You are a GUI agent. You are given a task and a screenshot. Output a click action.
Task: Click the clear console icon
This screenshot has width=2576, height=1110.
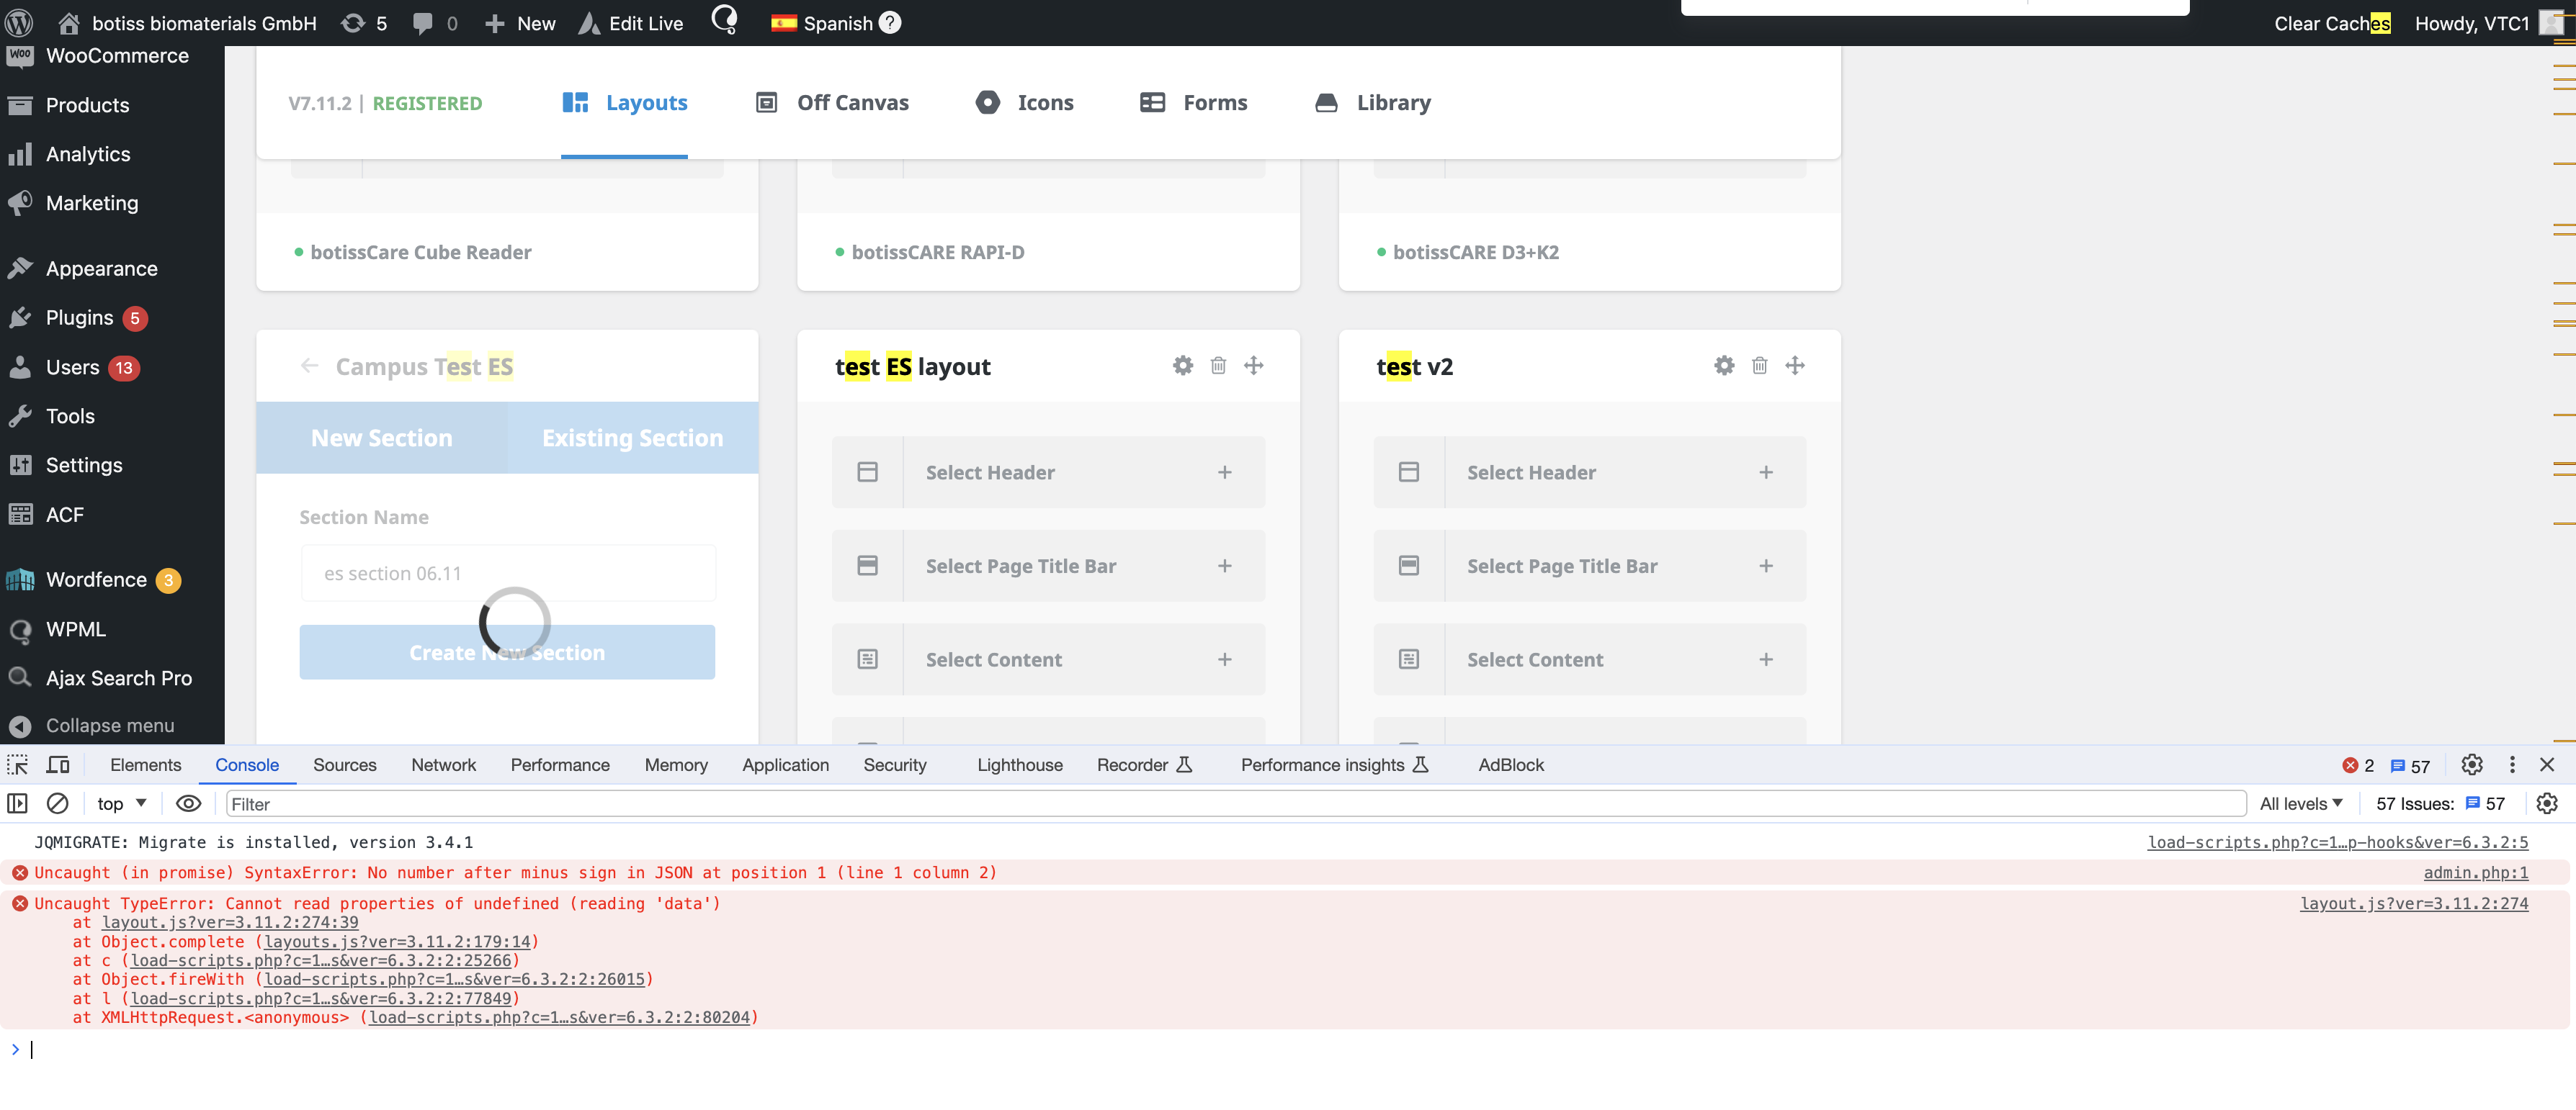coord(58,803)
